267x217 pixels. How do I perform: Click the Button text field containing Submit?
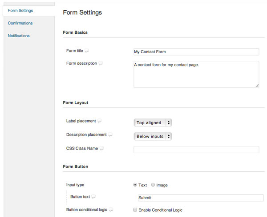(x=201, y=198)
